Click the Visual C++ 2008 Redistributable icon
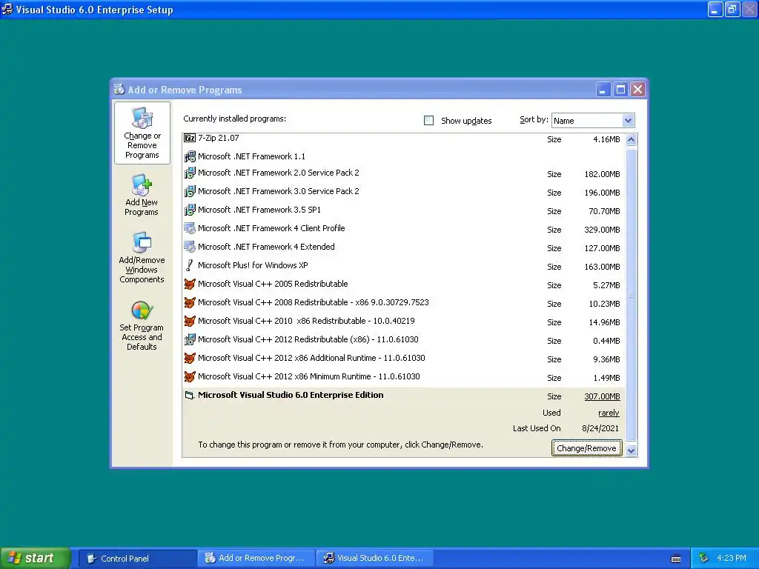The width and height of the screenshot is (759, 569). [x=190, y=302]
